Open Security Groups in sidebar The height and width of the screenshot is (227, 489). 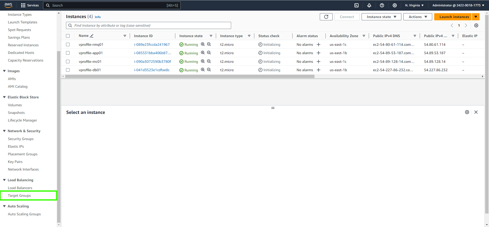point(21,139)
